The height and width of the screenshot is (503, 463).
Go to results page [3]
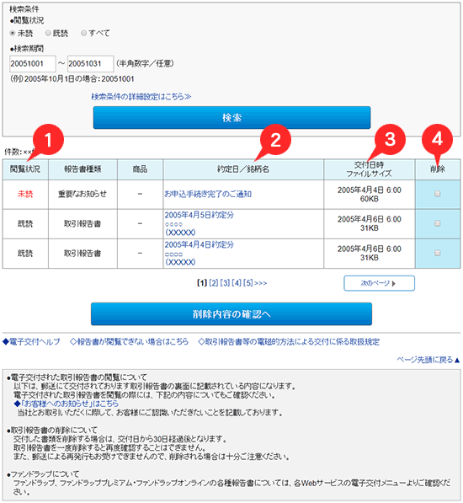pos(225,283)
